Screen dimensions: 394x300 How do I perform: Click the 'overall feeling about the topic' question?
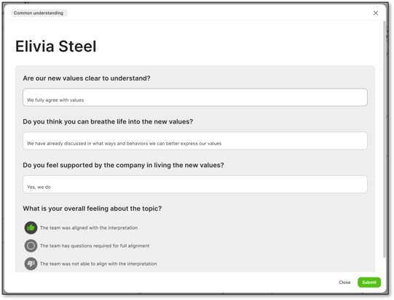pyautogui.click(x=92, y=208)
